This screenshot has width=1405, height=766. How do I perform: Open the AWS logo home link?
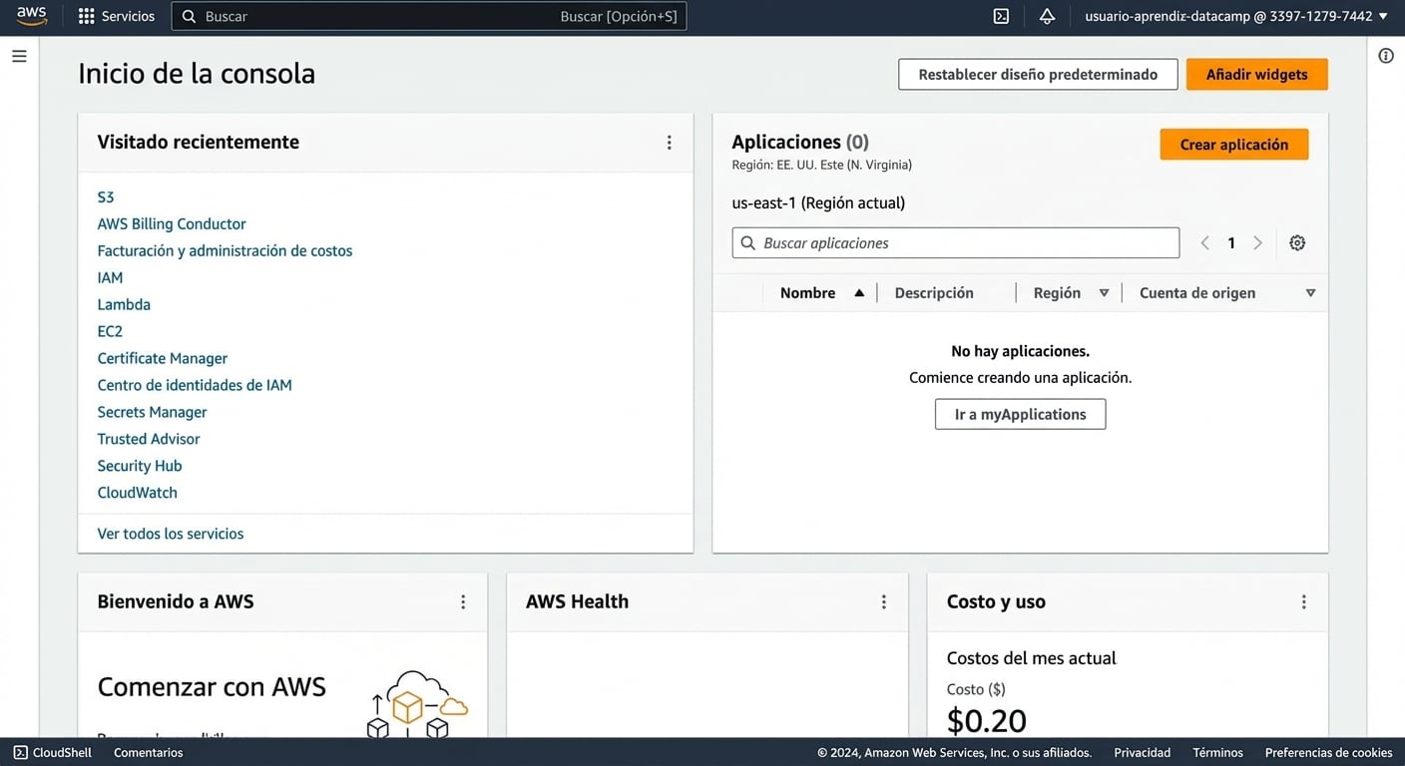(31, 16)
